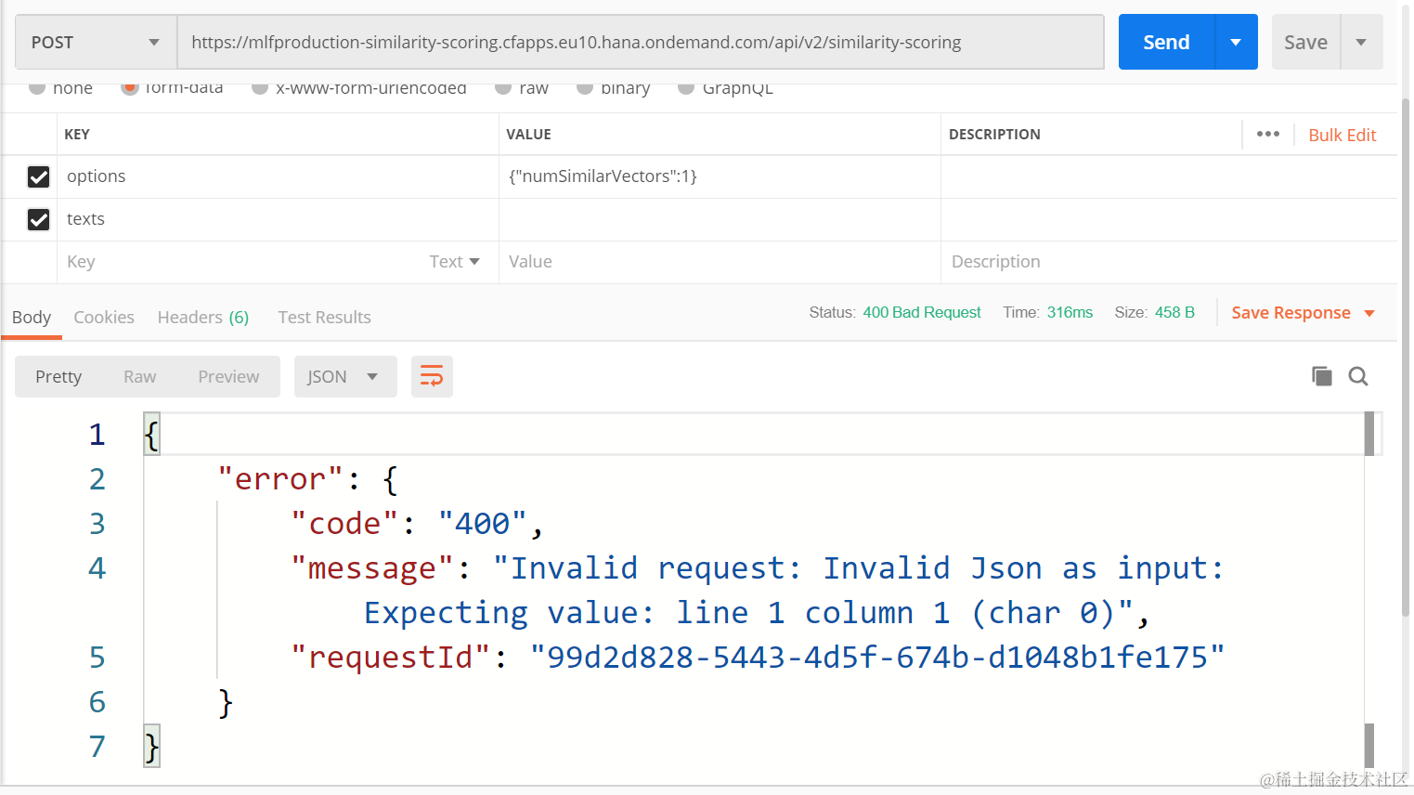
Task: Click the "code": "400" response line
Action: 417,524
